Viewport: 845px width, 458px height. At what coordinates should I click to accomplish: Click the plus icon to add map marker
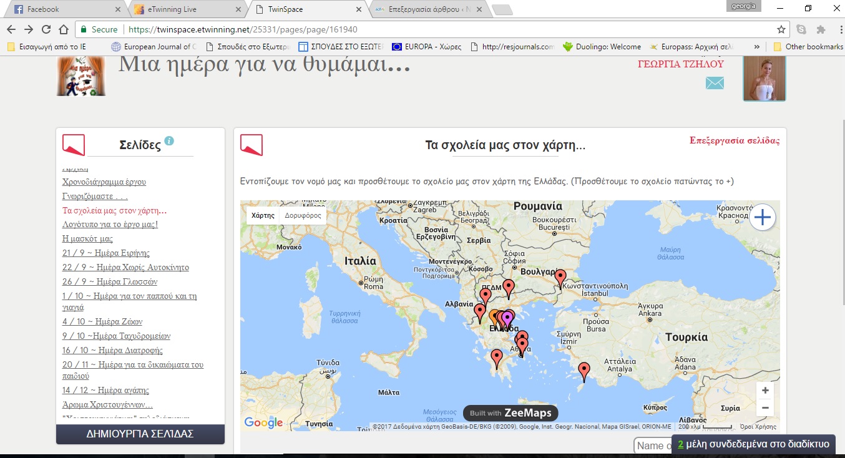(763, 218)
